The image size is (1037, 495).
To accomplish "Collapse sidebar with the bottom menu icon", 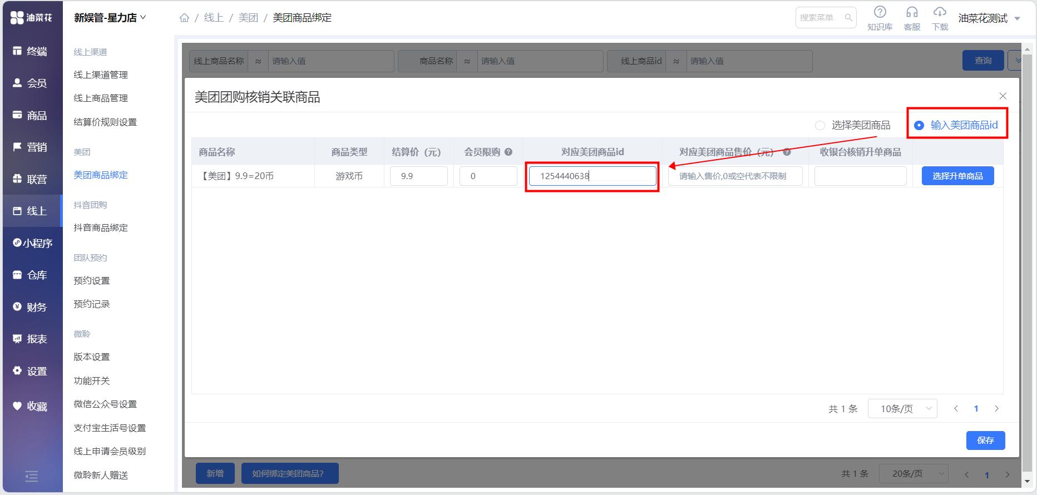I will 32,476.
